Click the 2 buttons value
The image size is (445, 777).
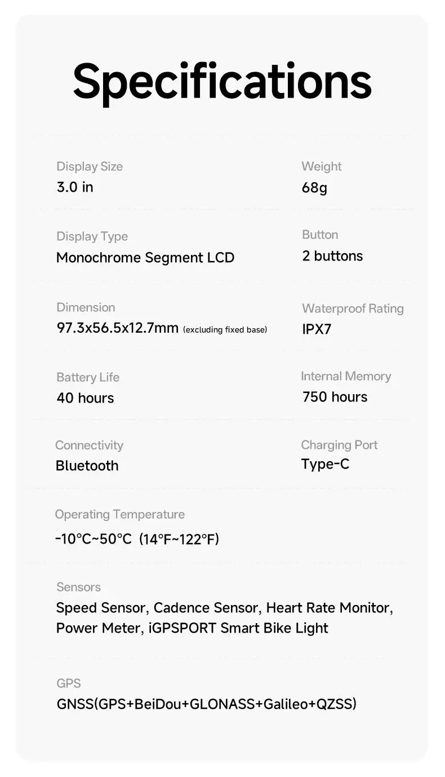[x=332, y=256]
